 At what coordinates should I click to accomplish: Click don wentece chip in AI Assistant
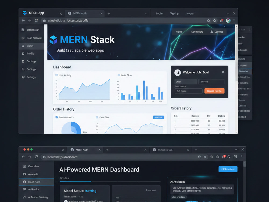tap(179, 197)
